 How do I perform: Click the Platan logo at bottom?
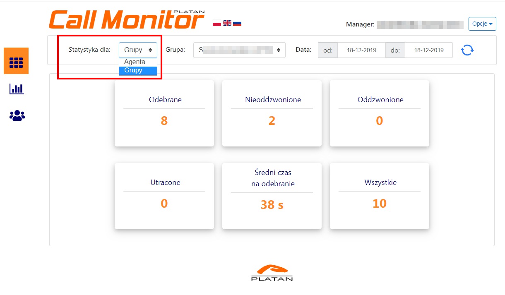click(x=272, y=273)
